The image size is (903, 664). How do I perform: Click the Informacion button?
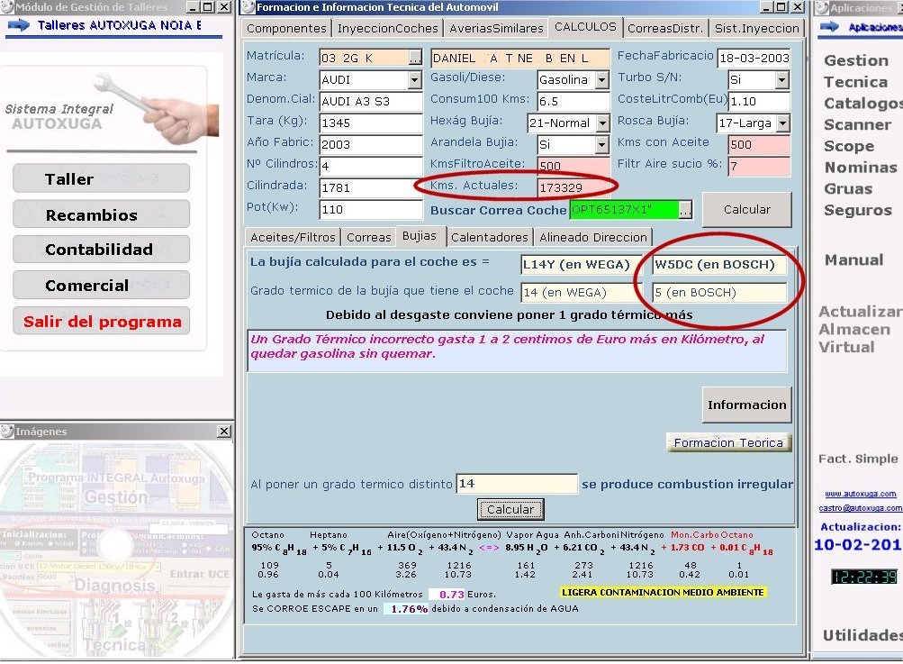tap(747, 405)
